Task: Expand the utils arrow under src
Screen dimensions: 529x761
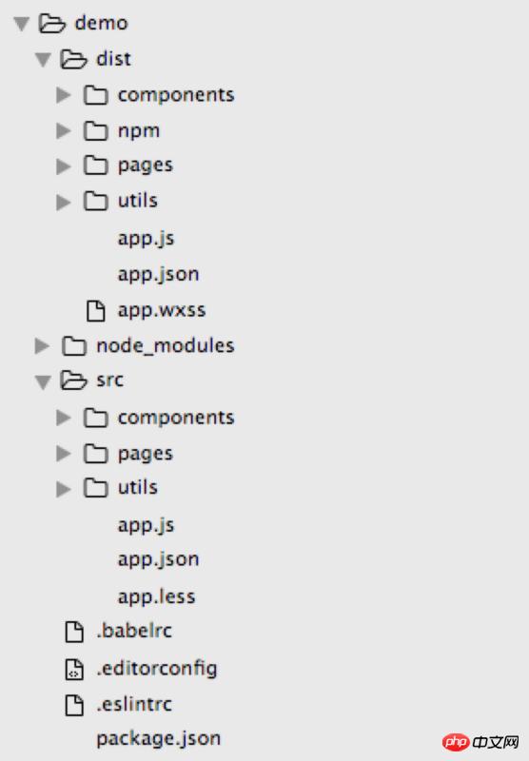Action: click(x=64, y=489)
